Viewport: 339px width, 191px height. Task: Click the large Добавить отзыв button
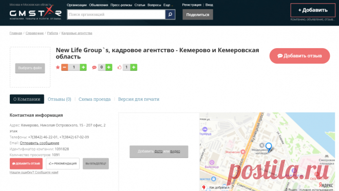pos(299,56)
